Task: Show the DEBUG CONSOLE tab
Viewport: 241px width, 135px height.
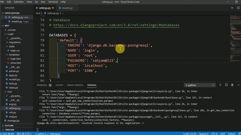Action: coord(75,85)
